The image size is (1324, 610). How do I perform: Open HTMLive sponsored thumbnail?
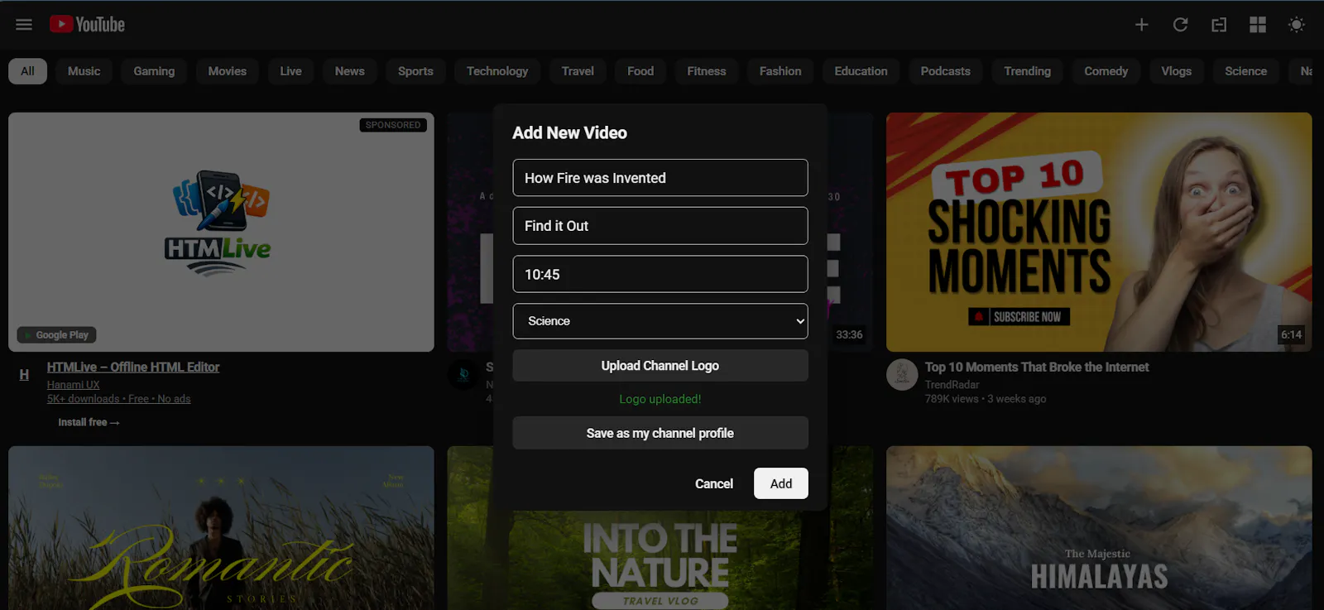point(221,232)
